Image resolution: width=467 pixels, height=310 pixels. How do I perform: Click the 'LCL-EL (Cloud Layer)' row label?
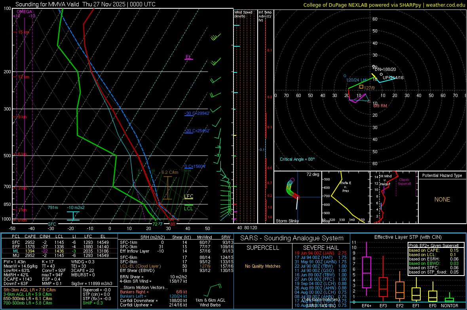[x=140, y=266]
